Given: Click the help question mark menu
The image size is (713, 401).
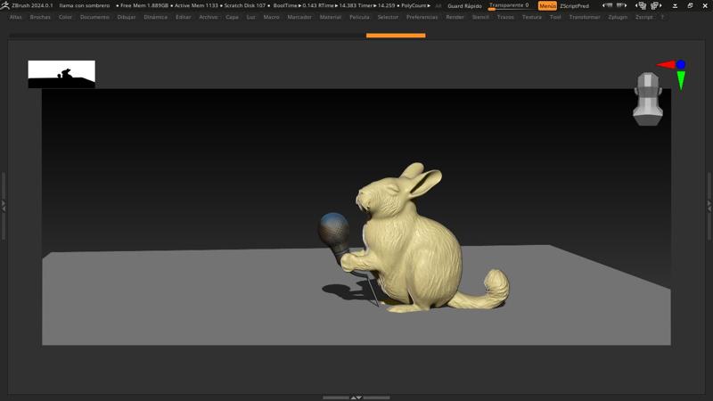Looking at the screenshot, I should (x=662, y=17).
